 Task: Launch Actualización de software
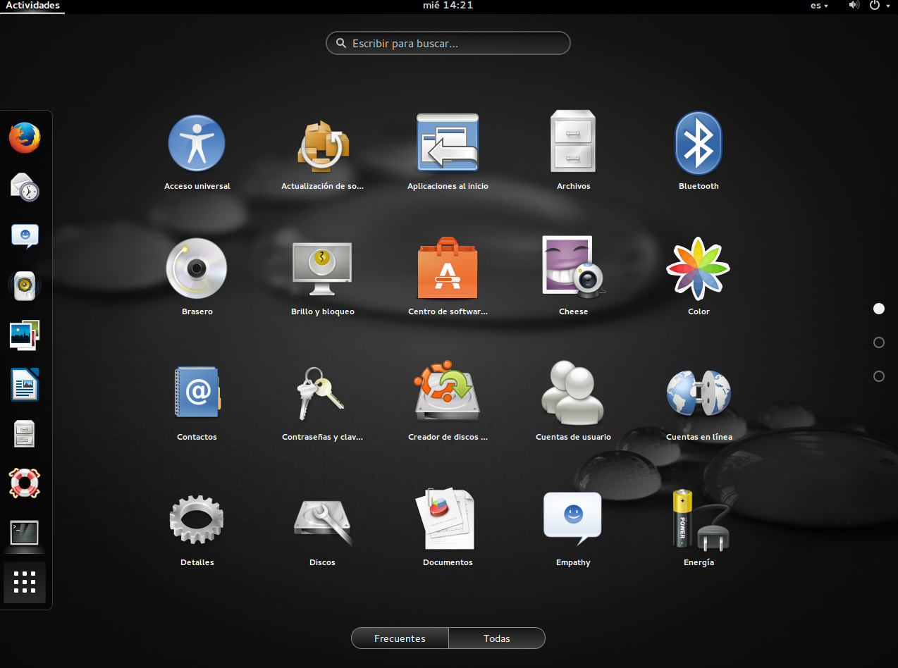[x=322, y=147]
